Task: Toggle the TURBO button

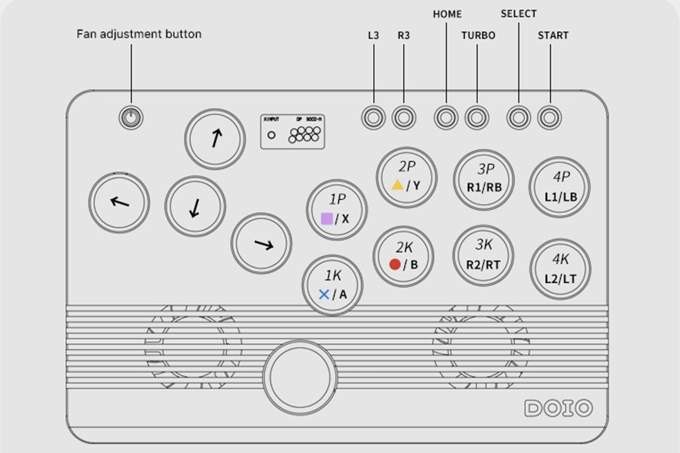Action: coord(476,118)
